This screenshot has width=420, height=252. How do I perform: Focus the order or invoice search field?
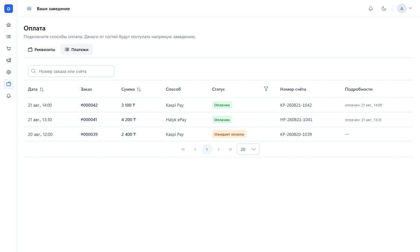pos(71,71)
